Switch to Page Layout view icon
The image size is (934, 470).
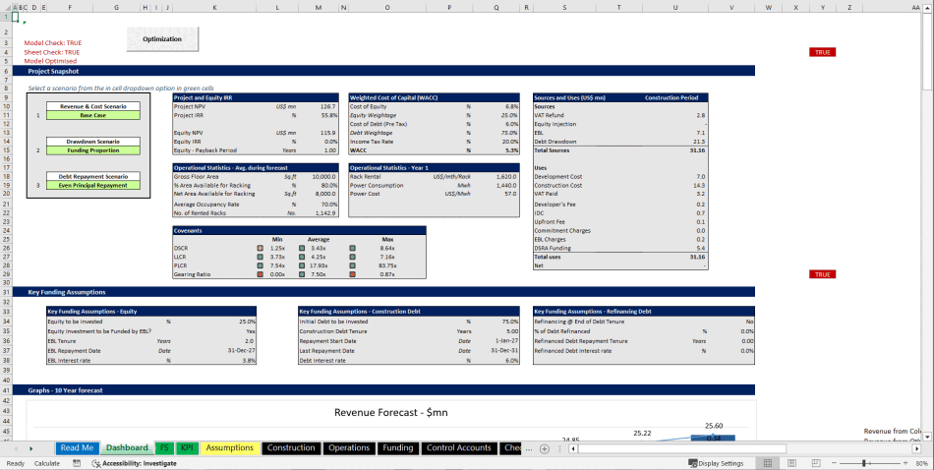(790, 463)
